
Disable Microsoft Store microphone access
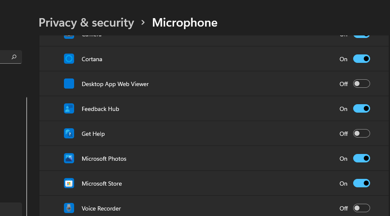coord(361,184)
